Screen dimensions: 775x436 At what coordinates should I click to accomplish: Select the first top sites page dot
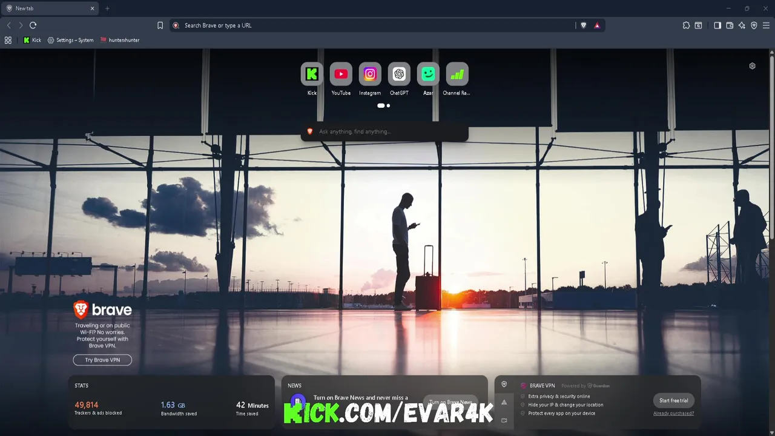(x=381, y=105)
